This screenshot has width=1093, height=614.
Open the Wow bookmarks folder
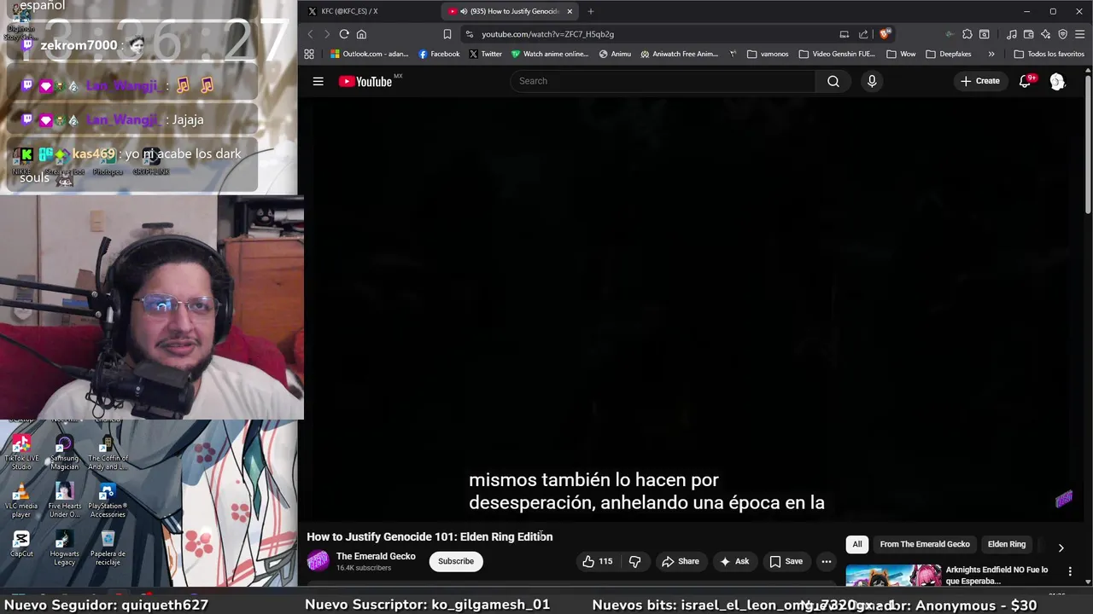[x=901, y=54]
